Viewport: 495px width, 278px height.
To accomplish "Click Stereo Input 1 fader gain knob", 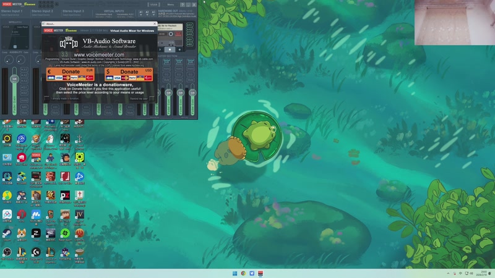I will coord(14,79).
